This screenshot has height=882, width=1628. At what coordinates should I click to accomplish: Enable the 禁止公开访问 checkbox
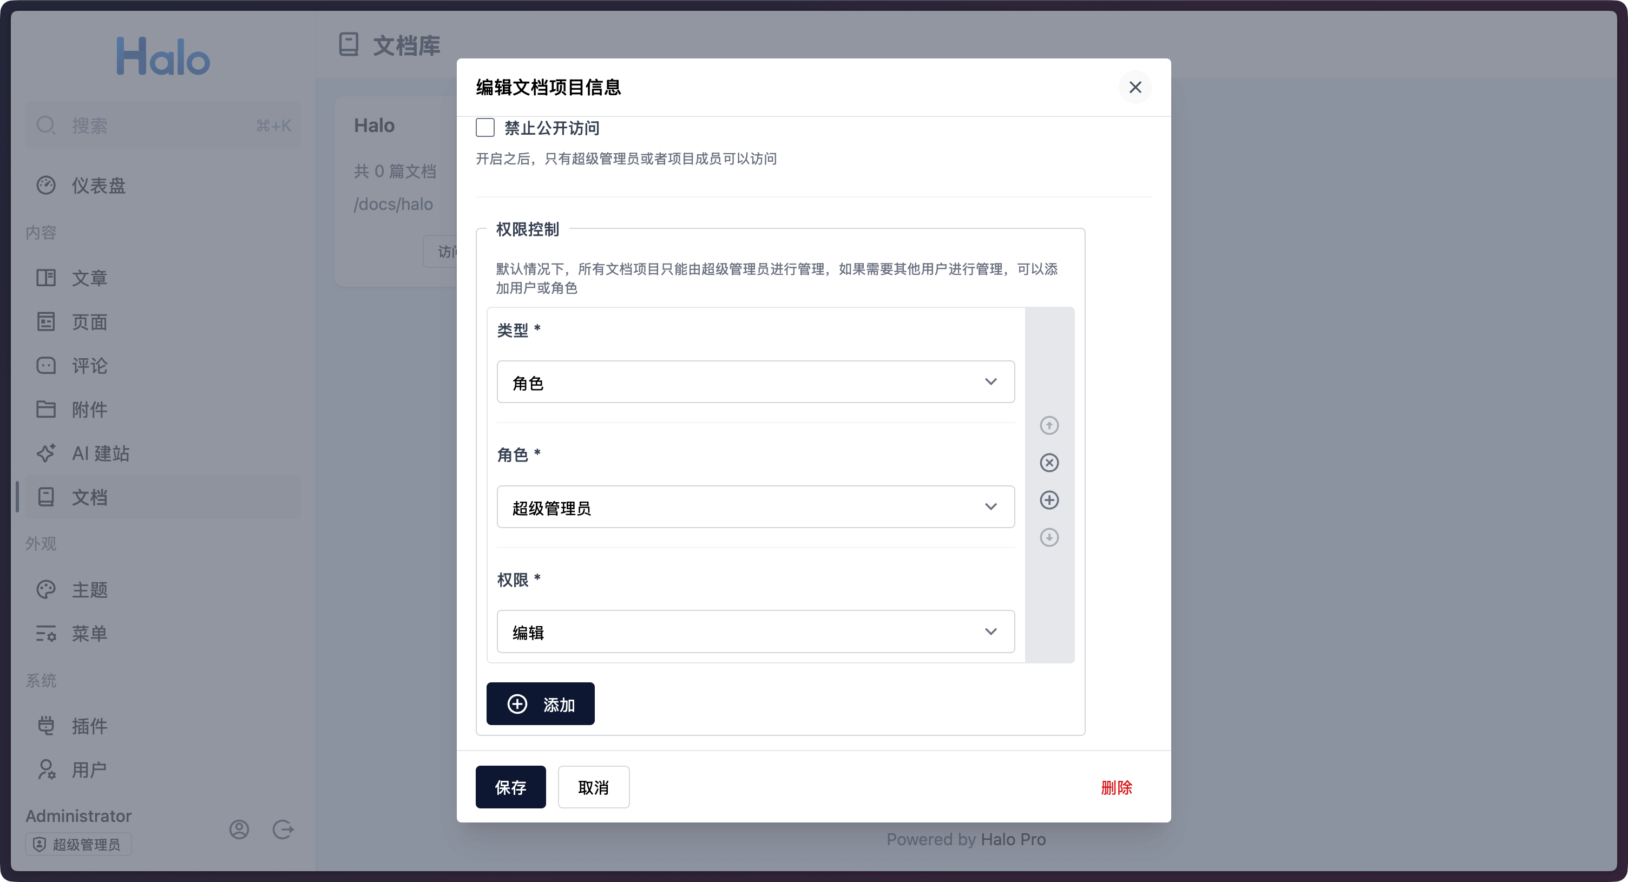pyautogui.click(x=485, y=128)
